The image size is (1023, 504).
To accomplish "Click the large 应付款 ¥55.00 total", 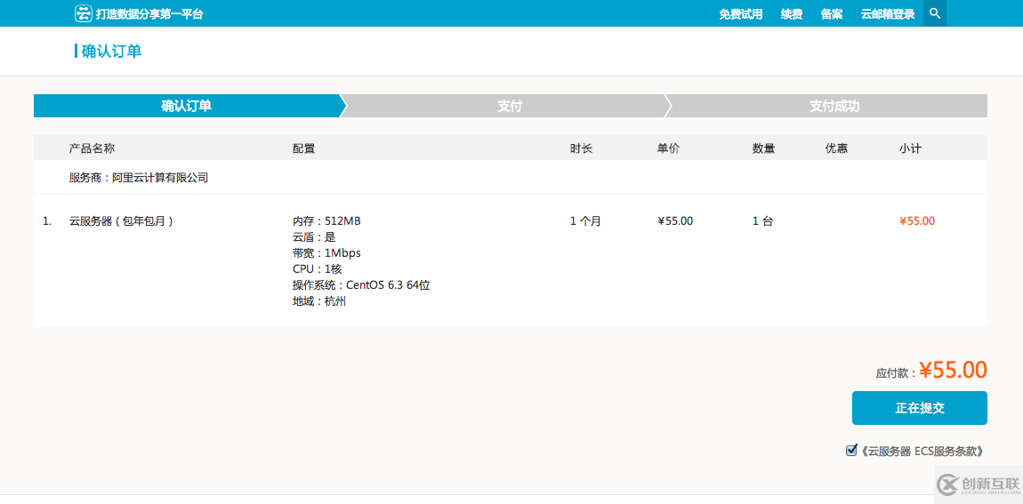I will [953, 370].
